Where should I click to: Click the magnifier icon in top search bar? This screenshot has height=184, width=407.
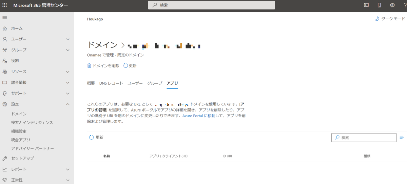155,5
